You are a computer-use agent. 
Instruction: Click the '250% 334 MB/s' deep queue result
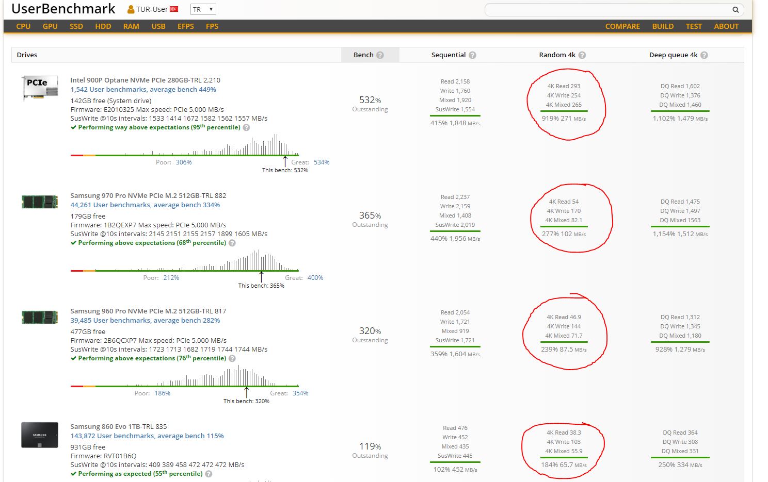coord(680,465)
